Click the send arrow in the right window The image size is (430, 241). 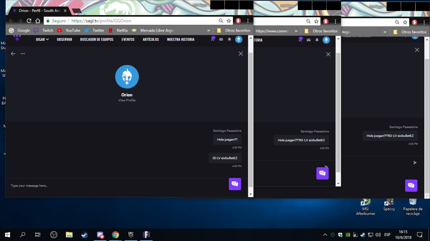pos(415,163)
